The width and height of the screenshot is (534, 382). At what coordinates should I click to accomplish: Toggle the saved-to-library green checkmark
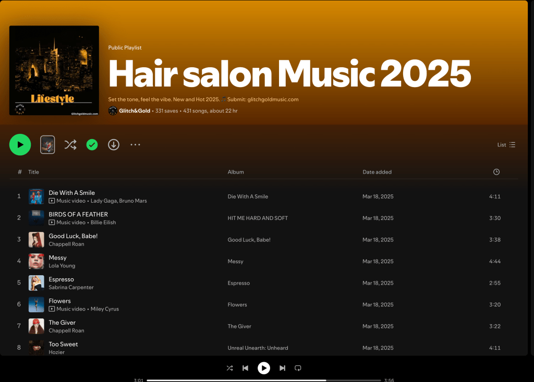coord(92,145)
